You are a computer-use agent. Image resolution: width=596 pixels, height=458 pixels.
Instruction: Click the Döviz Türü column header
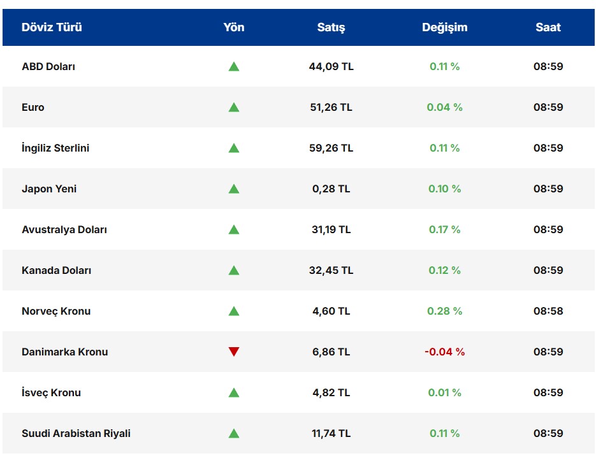click(x=52, y=27)
